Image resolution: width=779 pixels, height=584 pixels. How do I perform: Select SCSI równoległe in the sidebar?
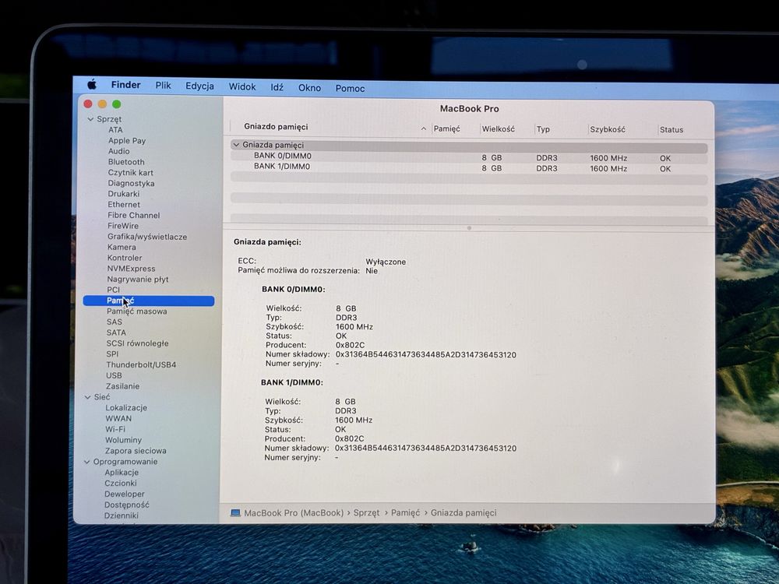(137, 343)
